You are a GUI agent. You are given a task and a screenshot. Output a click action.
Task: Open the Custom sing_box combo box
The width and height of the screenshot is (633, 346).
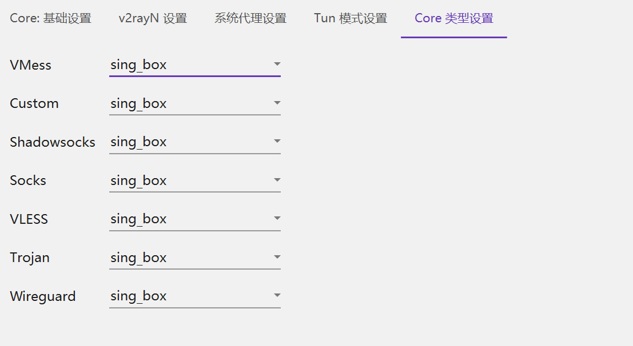click(x=195, y=104)
